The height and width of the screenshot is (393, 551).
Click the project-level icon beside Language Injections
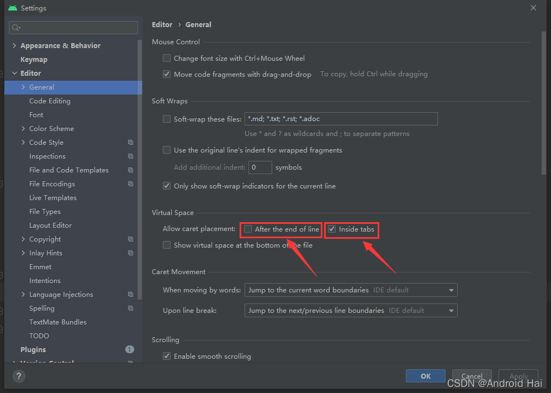click(130, 295)
